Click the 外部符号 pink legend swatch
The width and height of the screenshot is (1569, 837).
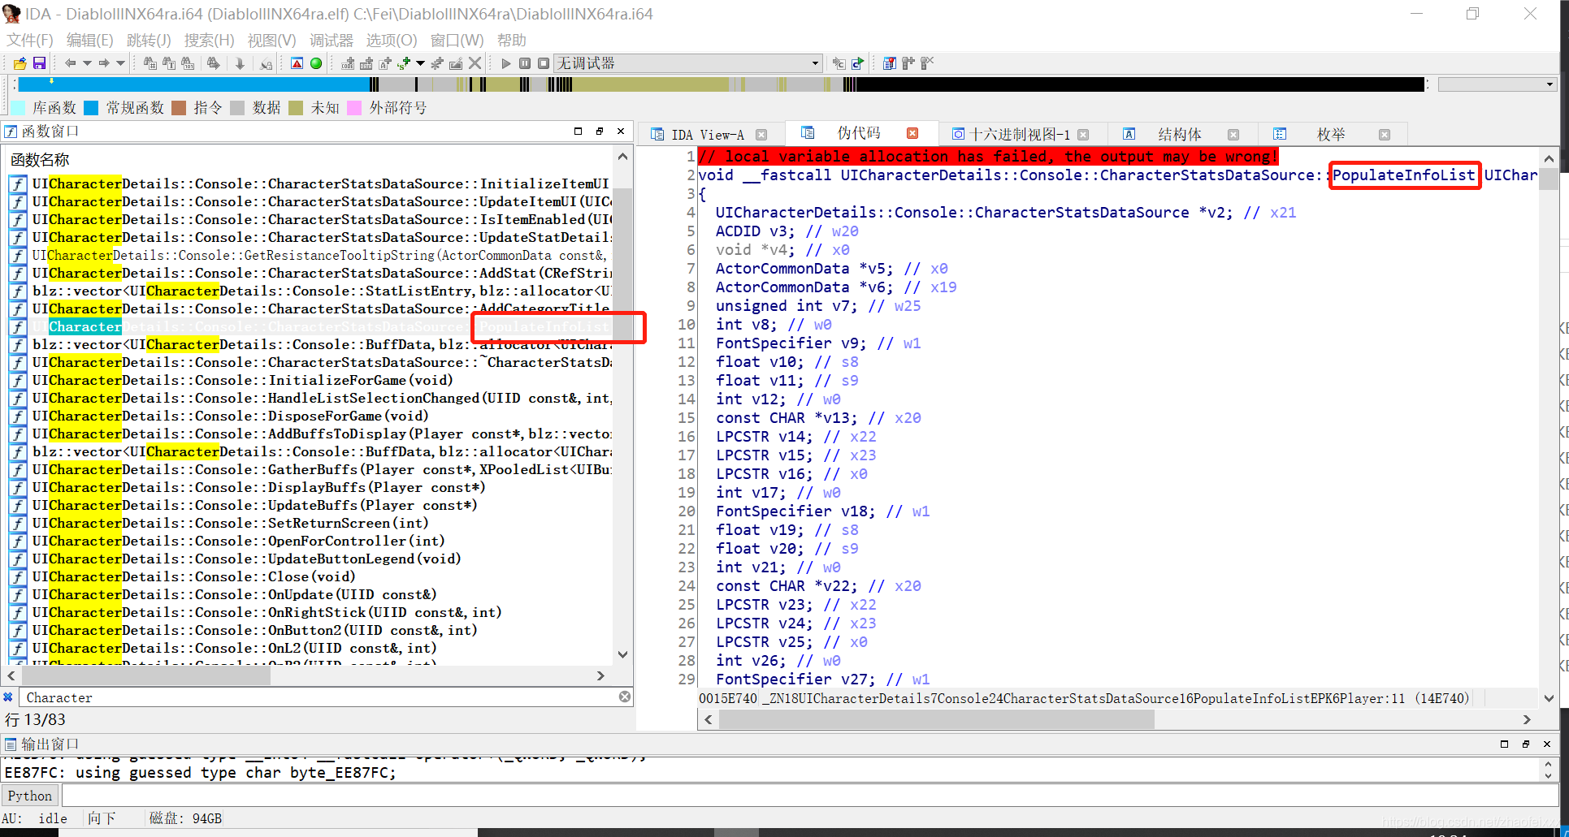point(354,108)
